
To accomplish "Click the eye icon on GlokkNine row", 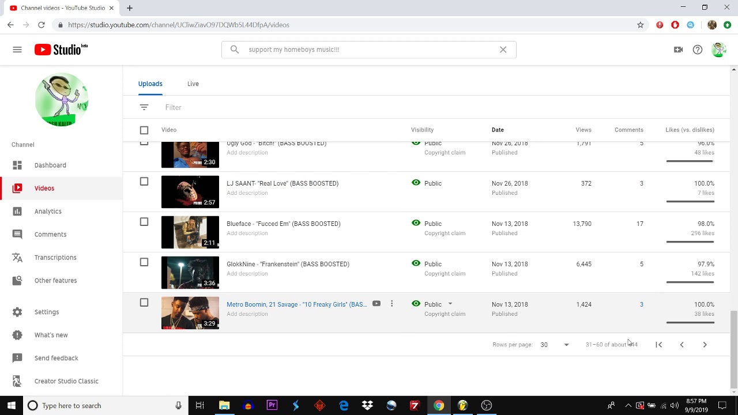I will [x=416, y=263].
